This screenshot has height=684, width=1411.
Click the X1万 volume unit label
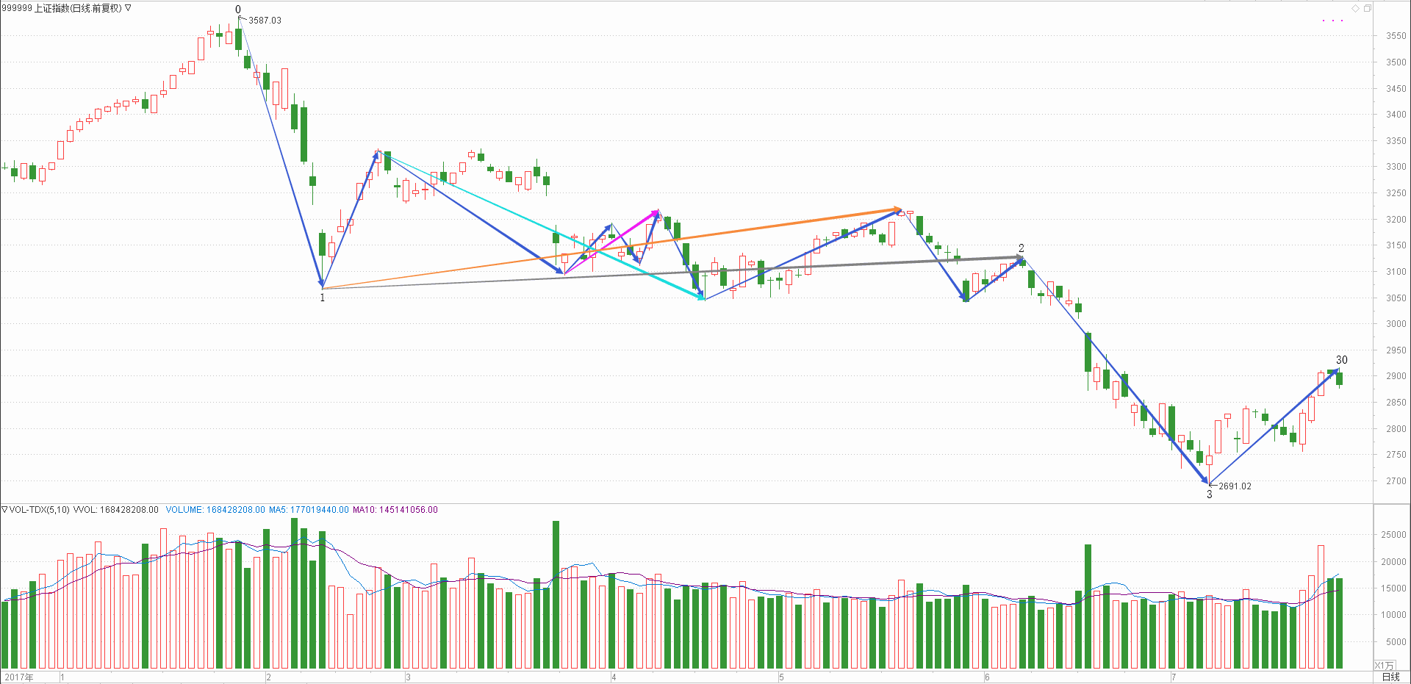pyautogui.click(x=1384, y=665)
